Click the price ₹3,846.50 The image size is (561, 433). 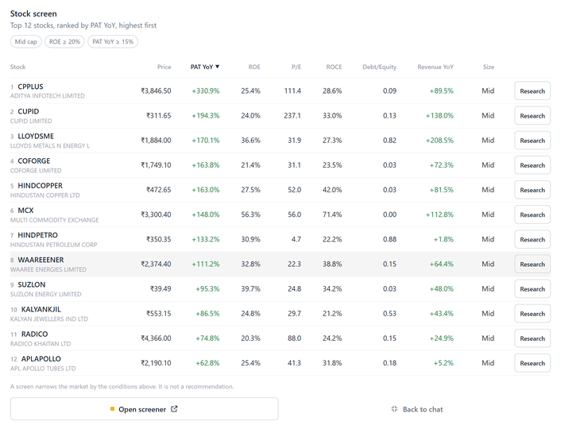(156, 91)
